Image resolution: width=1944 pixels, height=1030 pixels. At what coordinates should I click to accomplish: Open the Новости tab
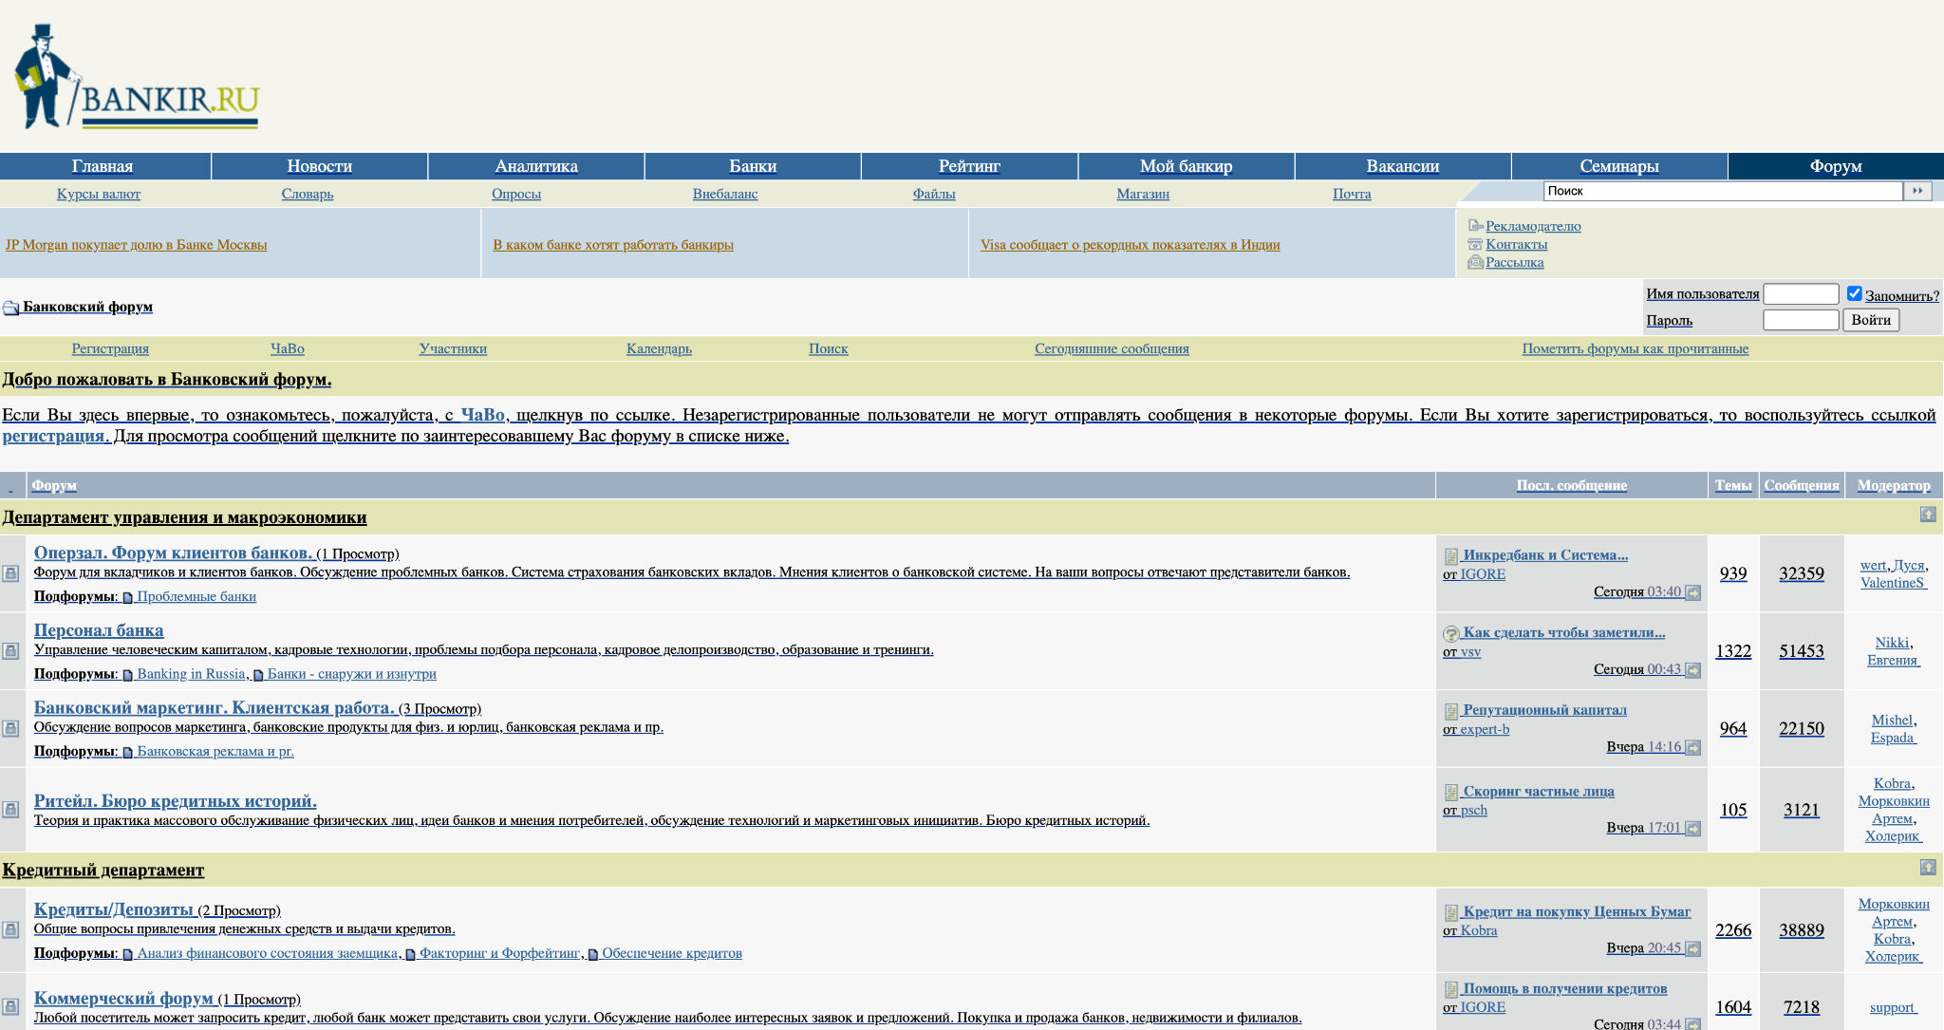[320, 166]
